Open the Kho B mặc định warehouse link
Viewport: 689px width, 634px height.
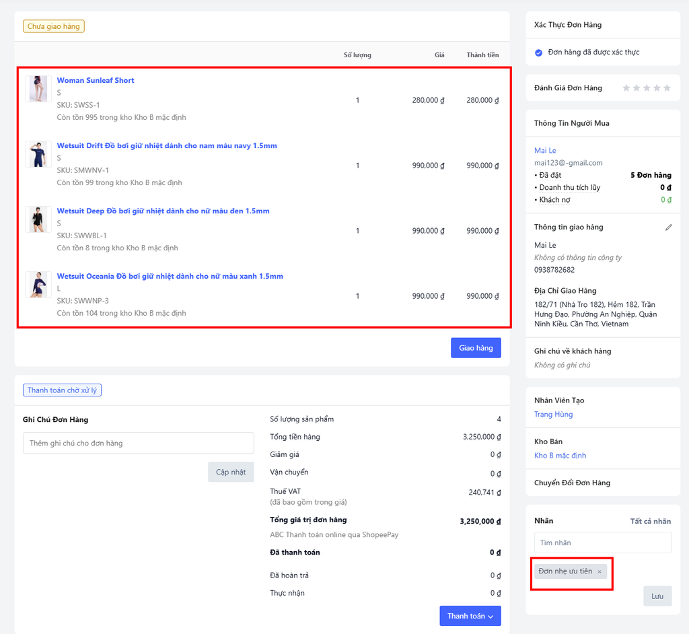pos(560,456)
